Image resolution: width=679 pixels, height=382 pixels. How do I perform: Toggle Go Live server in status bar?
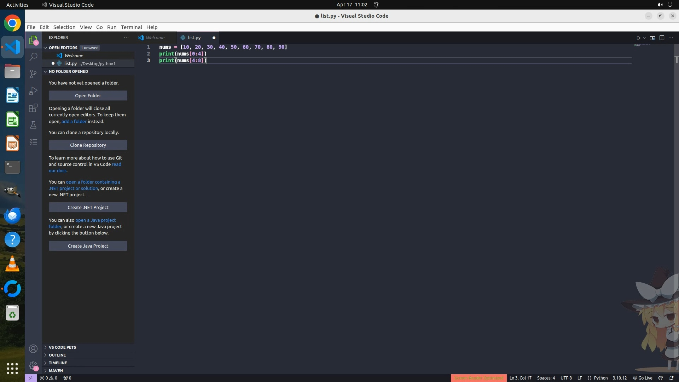(x=643, y=378)
